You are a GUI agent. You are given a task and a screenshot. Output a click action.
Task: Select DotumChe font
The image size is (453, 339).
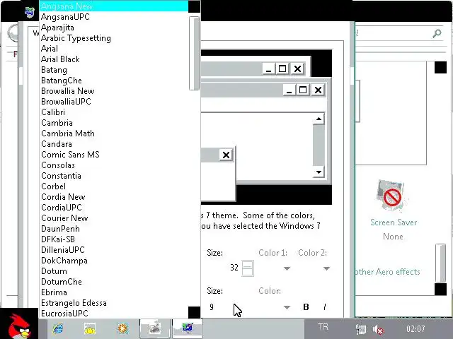(114, 282)
